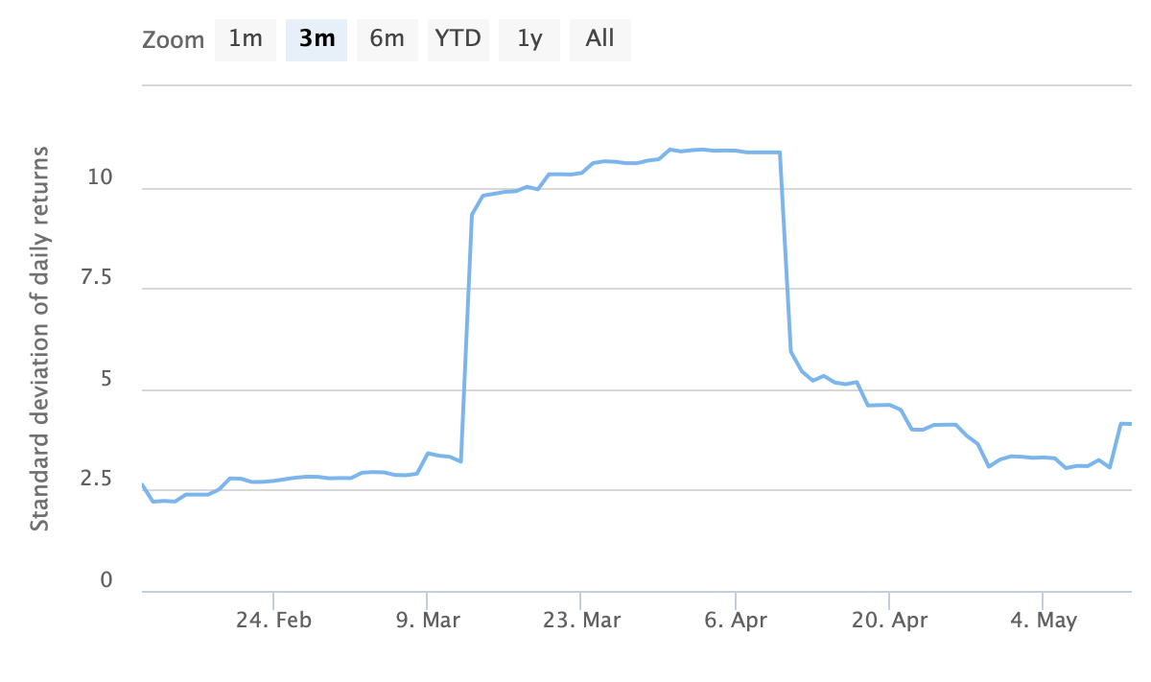Show the All time range

click(600, 39)
